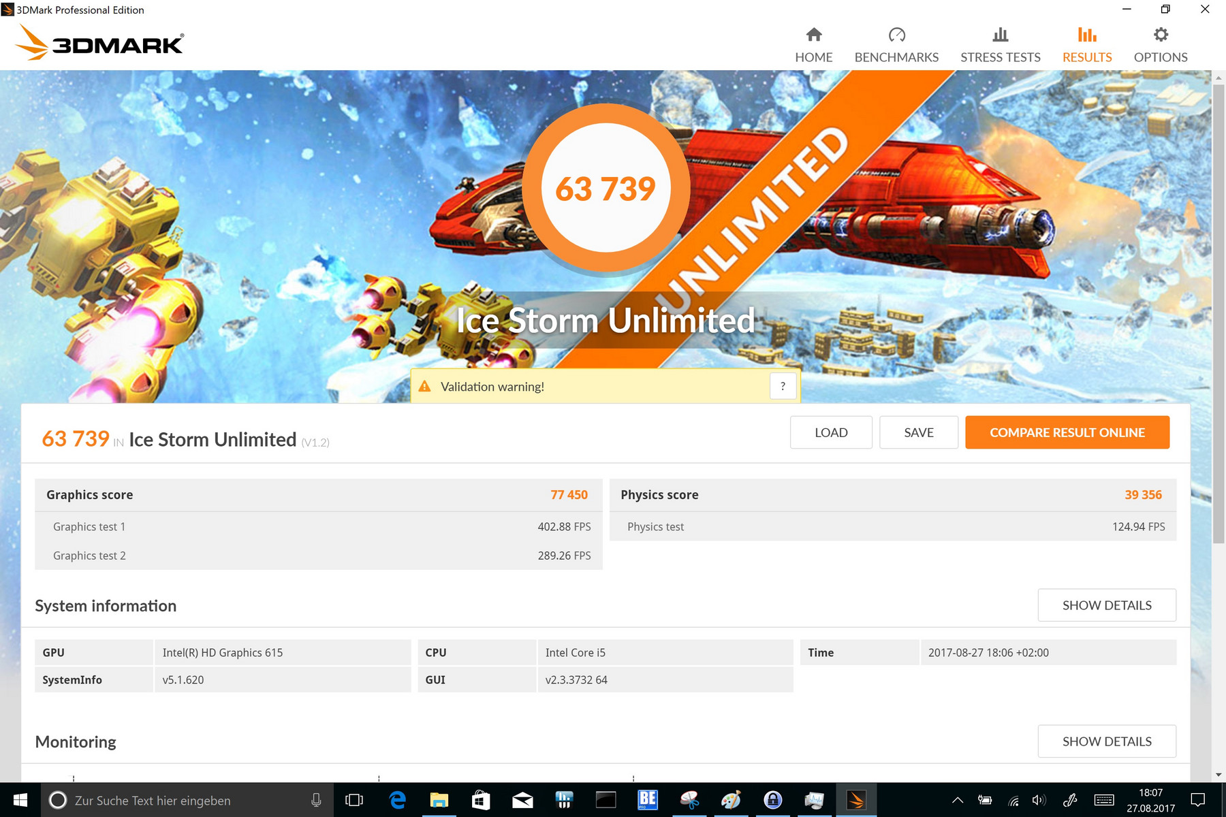Launch Microsoft Edge from the taskbar

(x=397, y=800)
